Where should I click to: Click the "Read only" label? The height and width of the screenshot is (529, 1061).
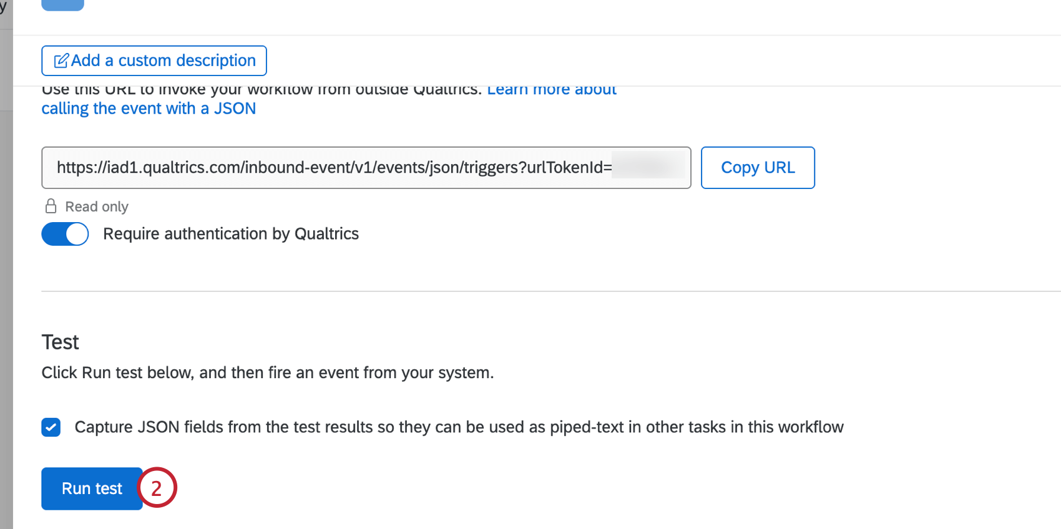(97, 206)
